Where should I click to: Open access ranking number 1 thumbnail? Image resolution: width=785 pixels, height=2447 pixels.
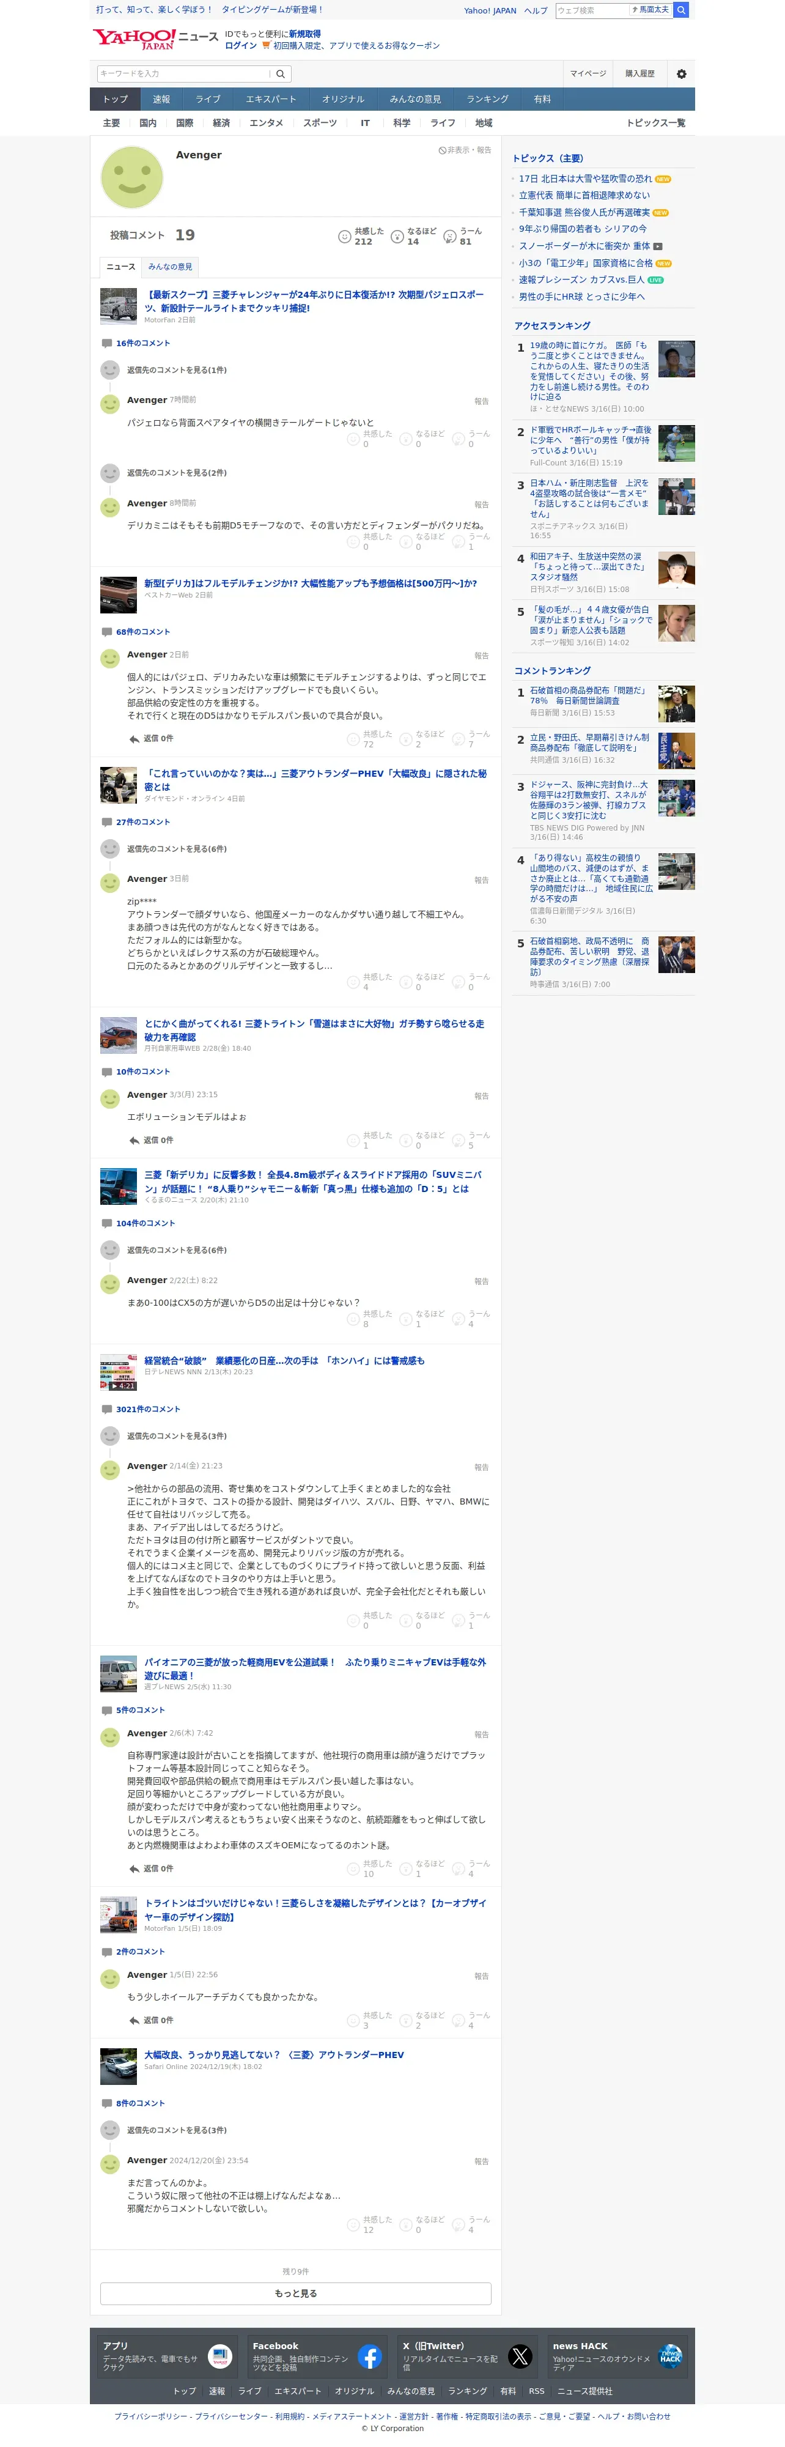tap(676, 359)
